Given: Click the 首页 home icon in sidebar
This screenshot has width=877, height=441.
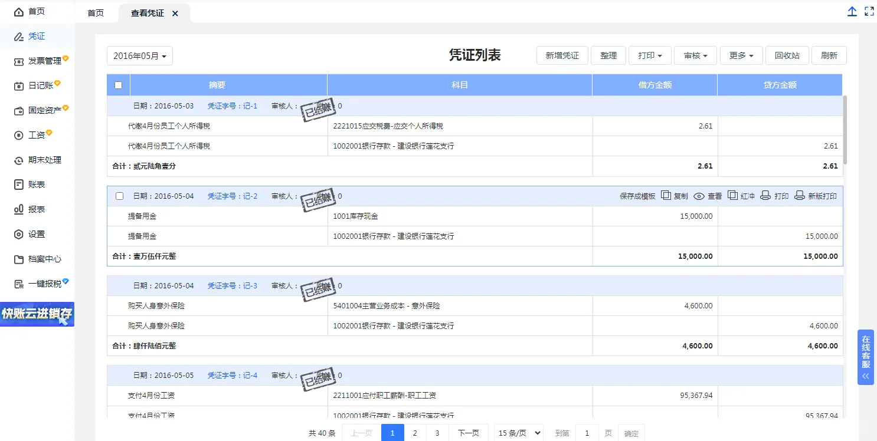Looking at the screenshot, I should (x=19, y=11).
